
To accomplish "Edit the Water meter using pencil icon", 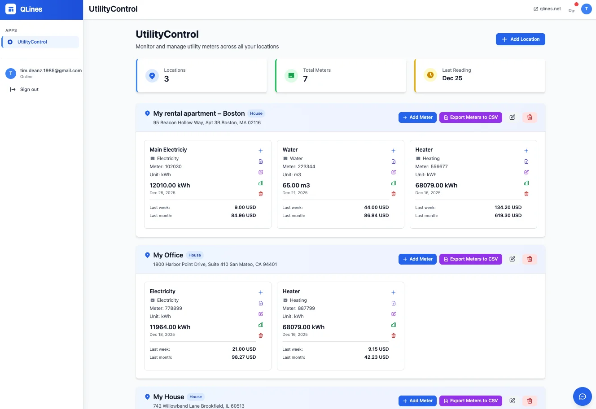I will pyautogui.click(x=394, y=172).
